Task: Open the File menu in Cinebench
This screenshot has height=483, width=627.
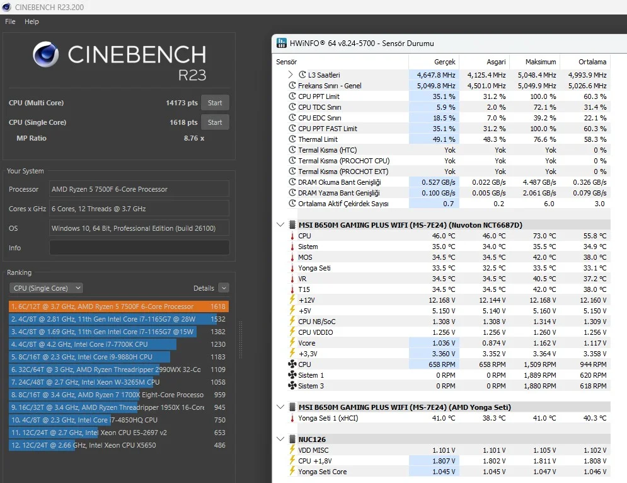Action: pyautogui.click(x=10, y=21)
